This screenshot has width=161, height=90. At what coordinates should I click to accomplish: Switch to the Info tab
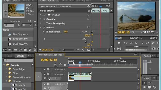tap(10, 56)
